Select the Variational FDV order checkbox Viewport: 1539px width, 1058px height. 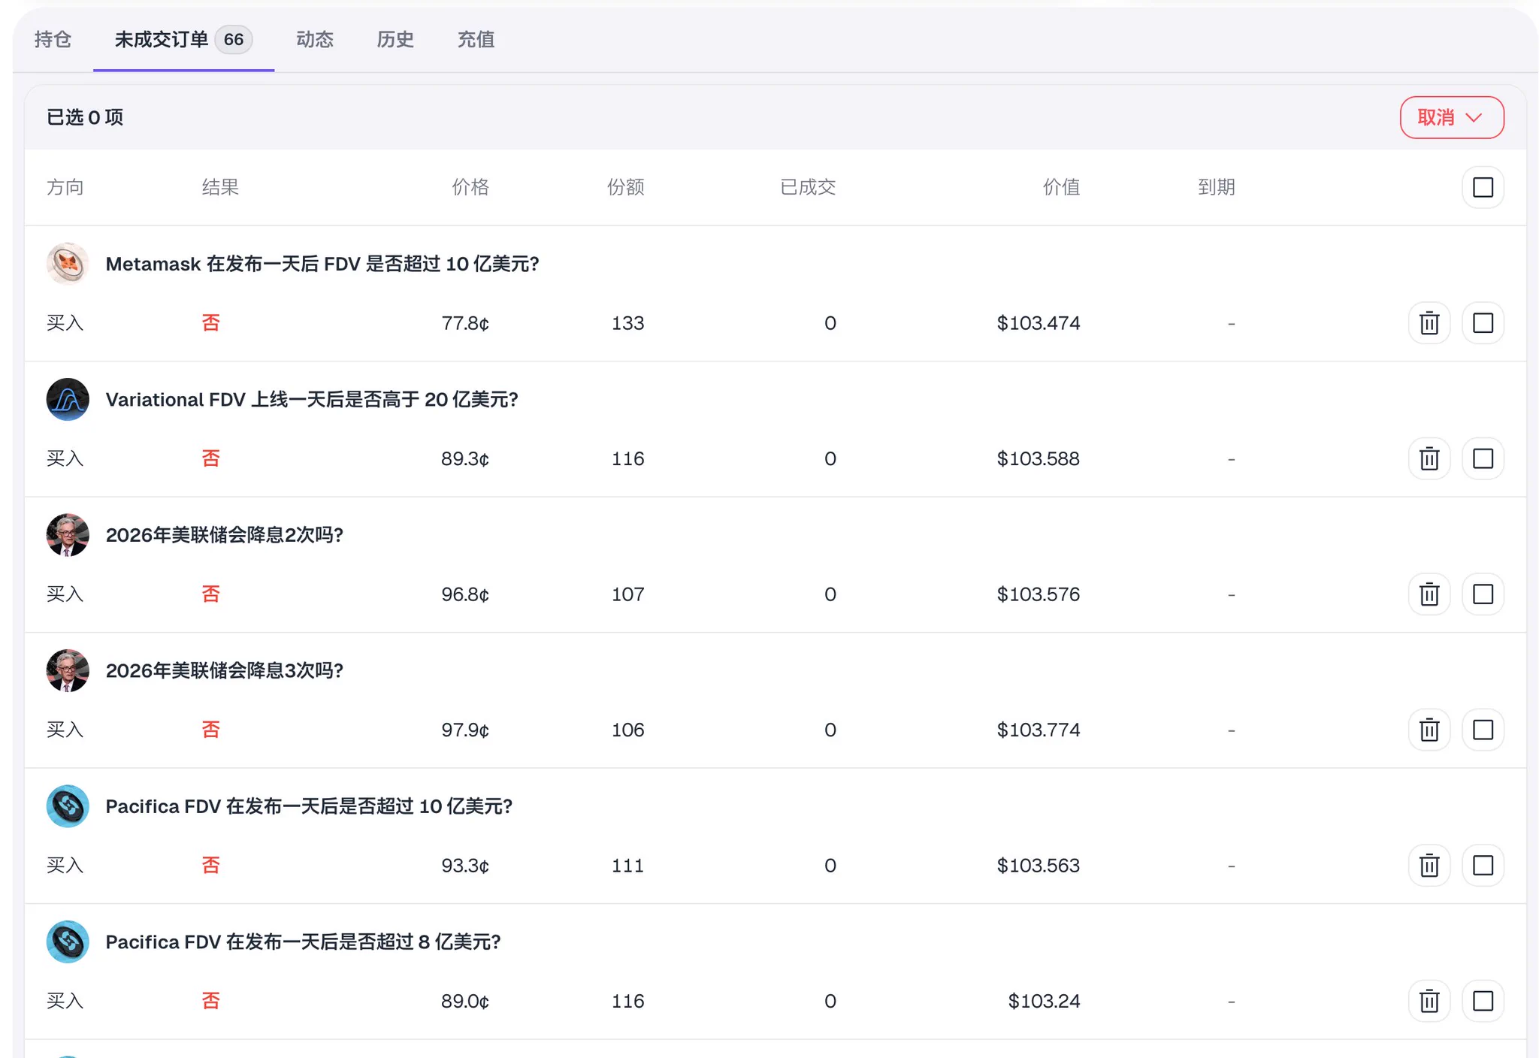click(1483, 458)
